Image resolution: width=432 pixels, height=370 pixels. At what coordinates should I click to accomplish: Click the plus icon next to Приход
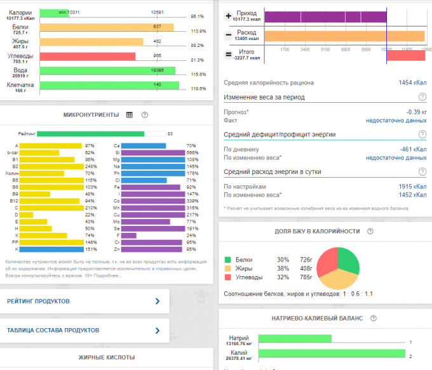point(229,16)
